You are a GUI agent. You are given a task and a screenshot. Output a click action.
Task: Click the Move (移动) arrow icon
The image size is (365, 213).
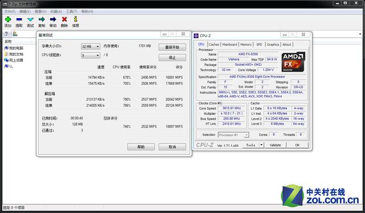click(53, 19)
